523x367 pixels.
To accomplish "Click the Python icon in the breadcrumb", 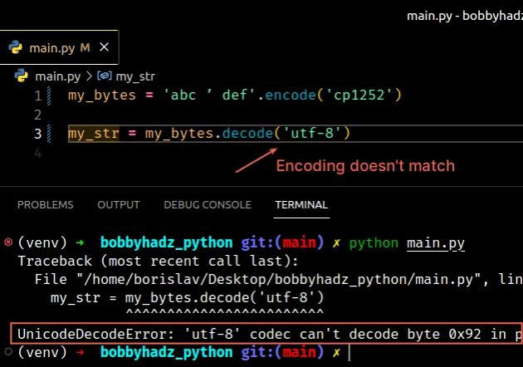I will click(x=21, y=76).
